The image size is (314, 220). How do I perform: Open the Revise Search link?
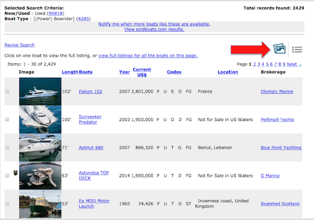19,45
